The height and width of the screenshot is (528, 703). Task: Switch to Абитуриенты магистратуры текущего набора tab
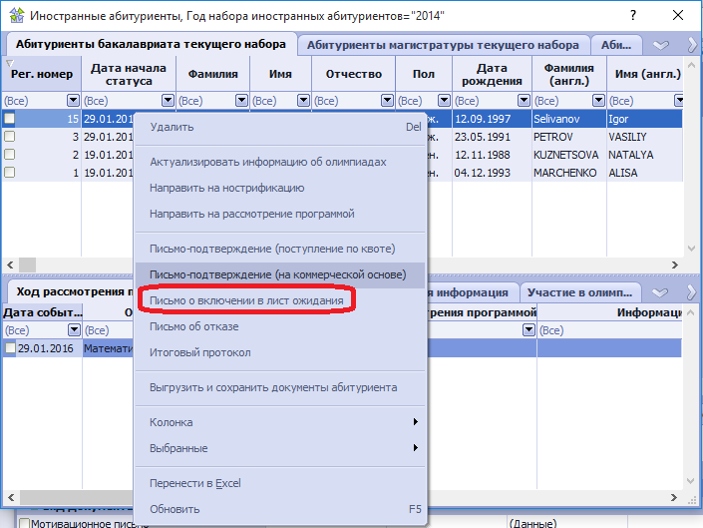[443, 45]
